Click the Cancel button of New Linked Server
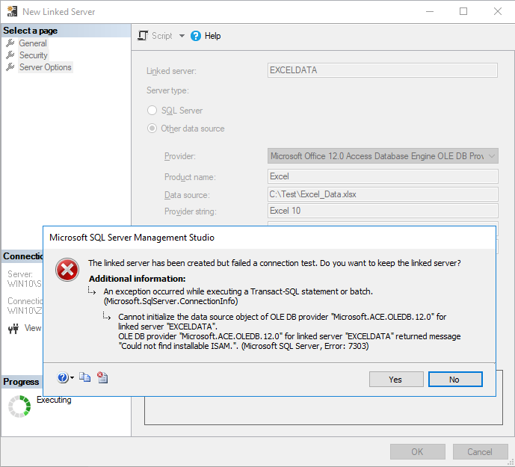This screenshot has height=467, width=515. (x=480, y=451)
